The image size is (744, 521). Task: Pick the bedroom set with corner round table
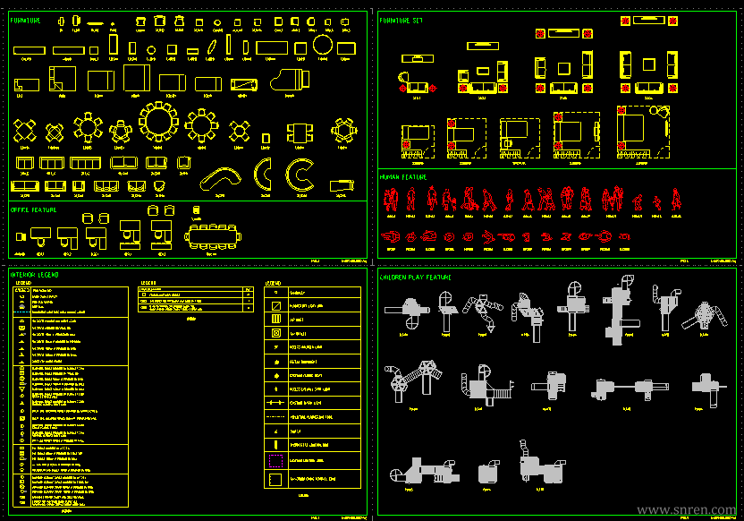point(643,132)
